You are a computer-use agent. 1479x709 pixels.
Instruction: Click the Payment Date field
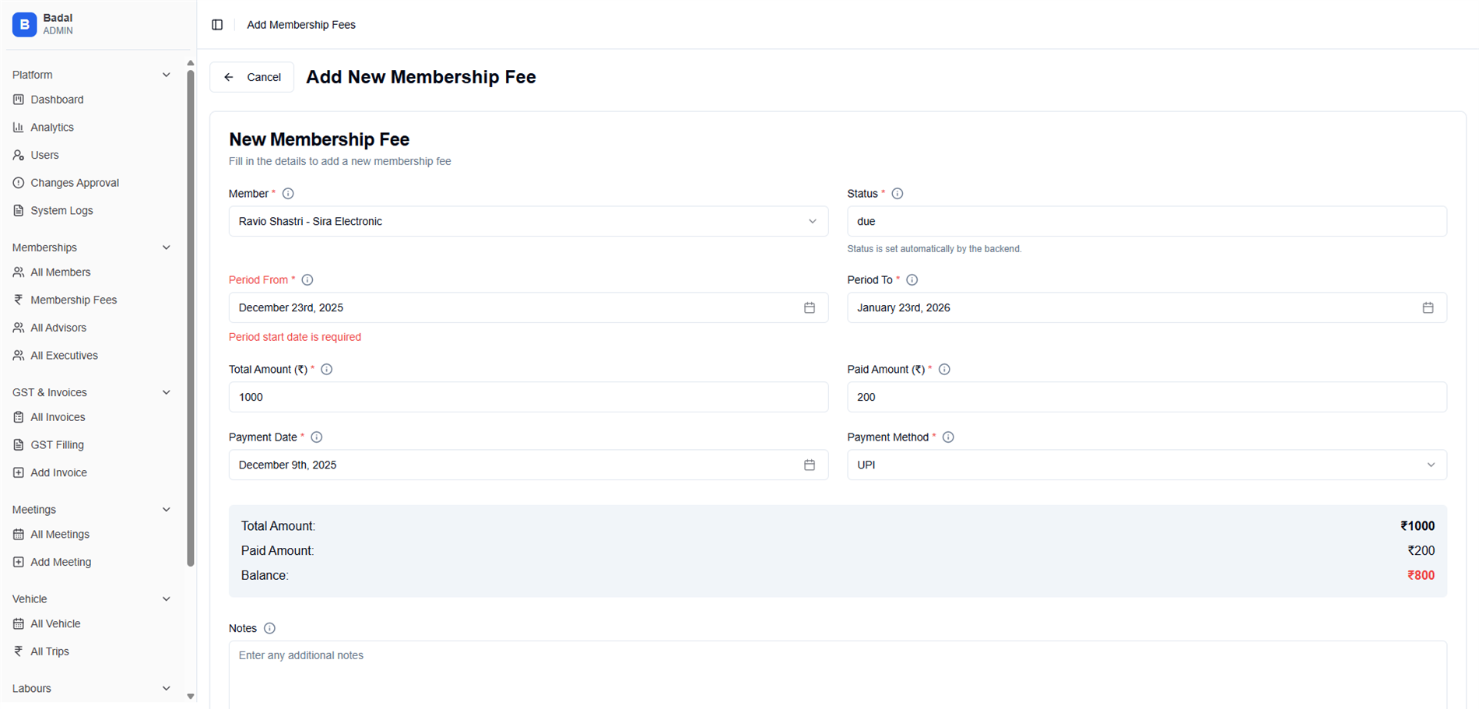529,465
